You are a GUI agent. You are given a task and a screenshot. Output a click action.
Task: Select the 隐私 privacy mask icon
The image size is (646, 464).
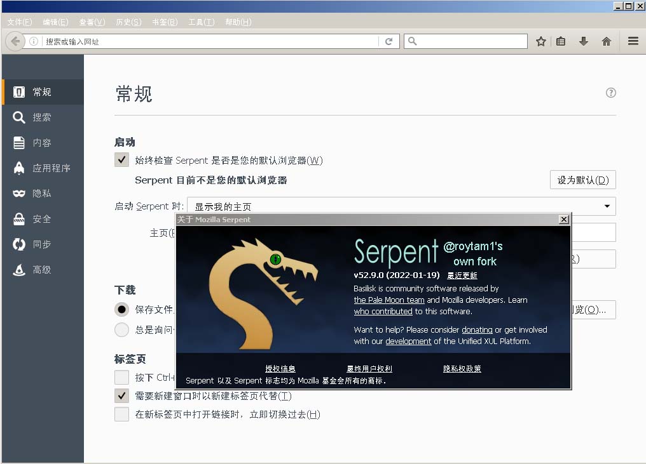coord(19,194)
